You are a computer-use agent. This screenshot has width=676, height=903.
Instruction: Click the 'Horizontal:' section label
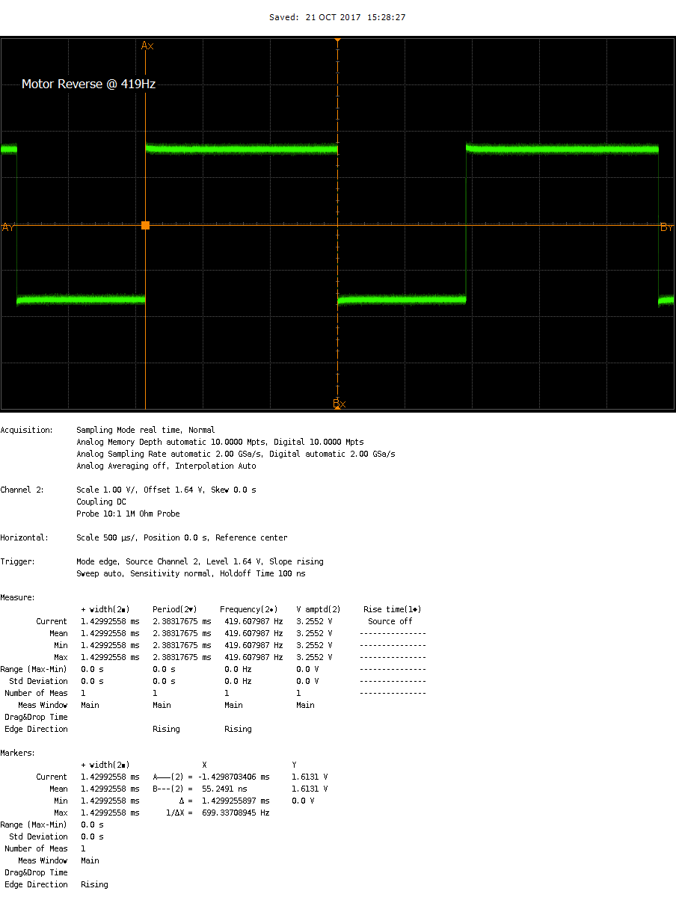coord(25,537)
